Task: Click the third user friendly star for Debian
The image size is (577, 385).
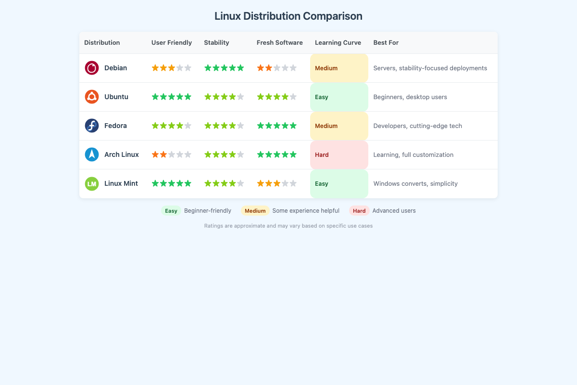Action: click(172, 68)
